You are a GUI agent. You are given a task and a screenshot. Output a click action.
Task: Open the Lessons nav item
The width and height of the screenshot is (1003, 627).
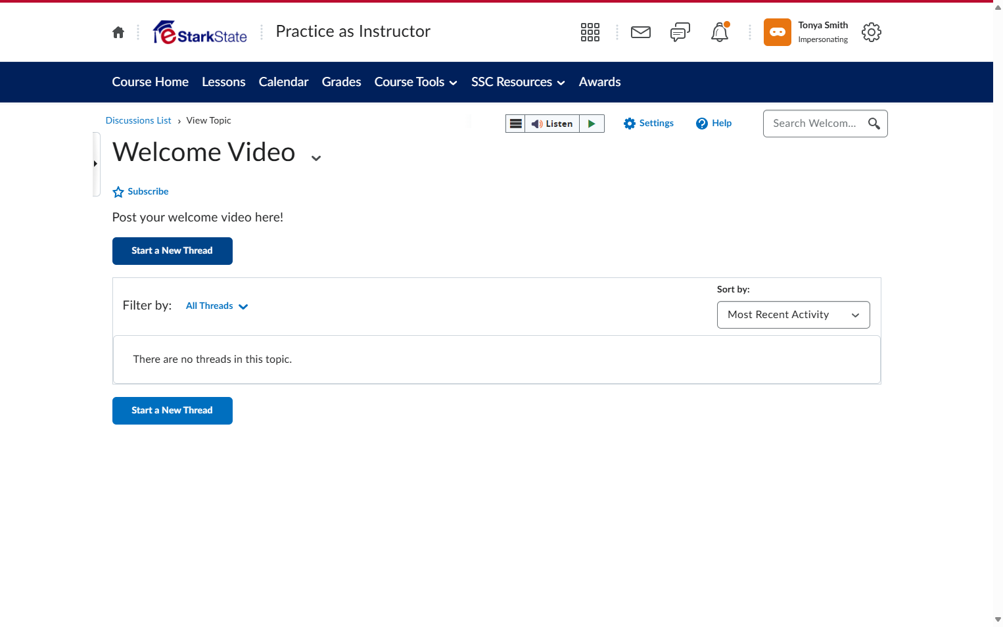(x=223, y=82)
